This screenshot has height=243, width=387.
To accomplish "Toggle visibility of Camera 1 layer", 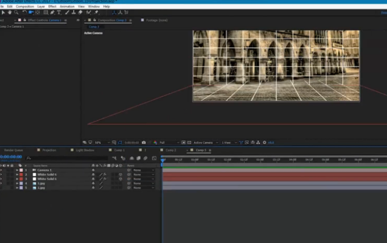I will coord(2,170).
